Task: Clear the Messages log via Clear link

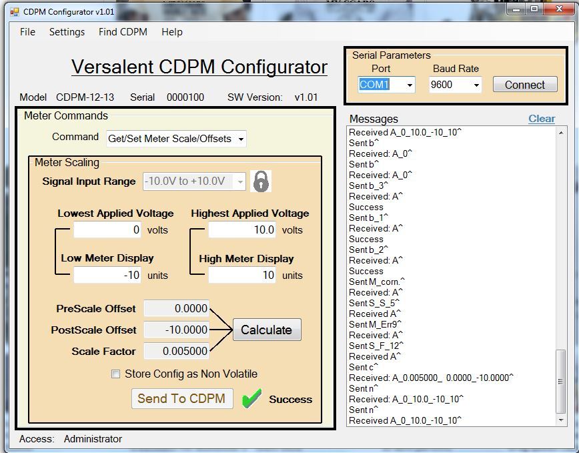Action: pos(542,119)
